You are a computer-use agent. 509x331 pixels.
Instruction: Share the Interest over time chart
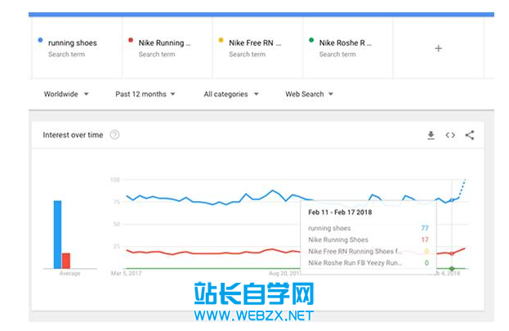coord(470,136)
